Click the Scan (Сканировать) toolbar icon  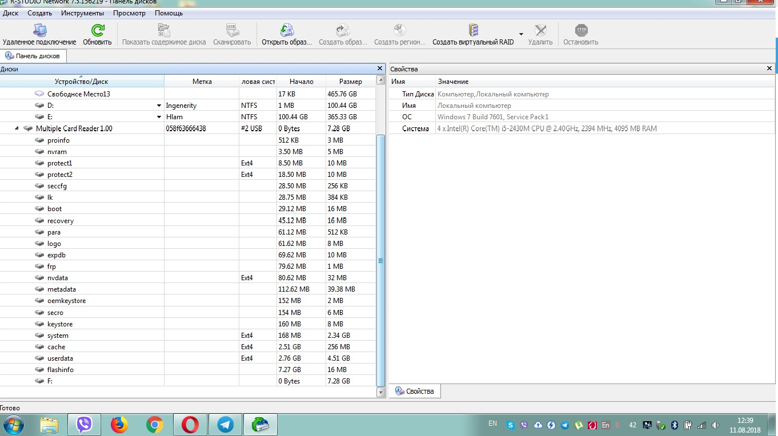pos(232,30)
